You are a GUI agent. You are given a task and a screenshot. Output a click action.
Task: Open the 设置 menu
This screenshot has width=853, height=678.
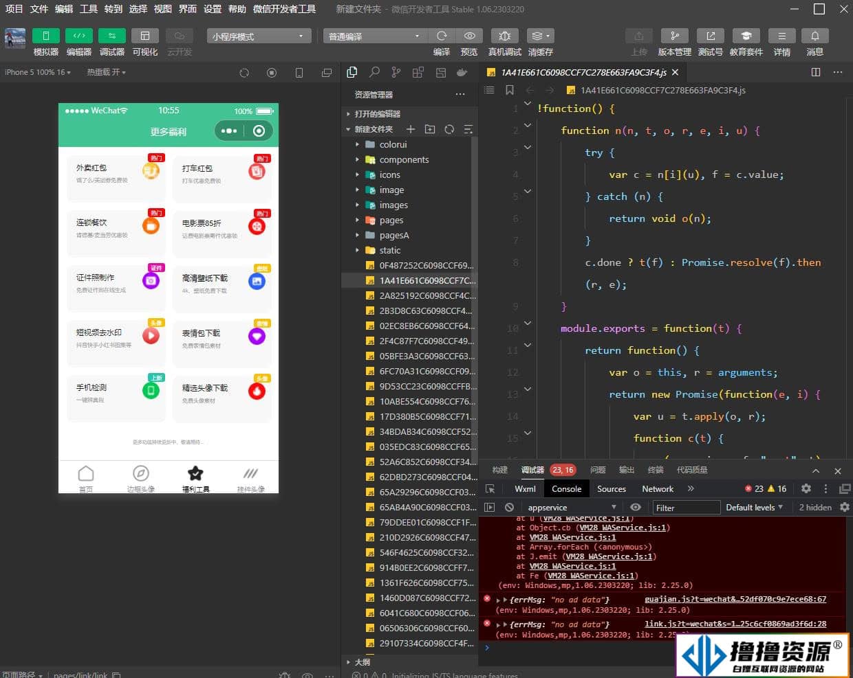coord(213,9)
